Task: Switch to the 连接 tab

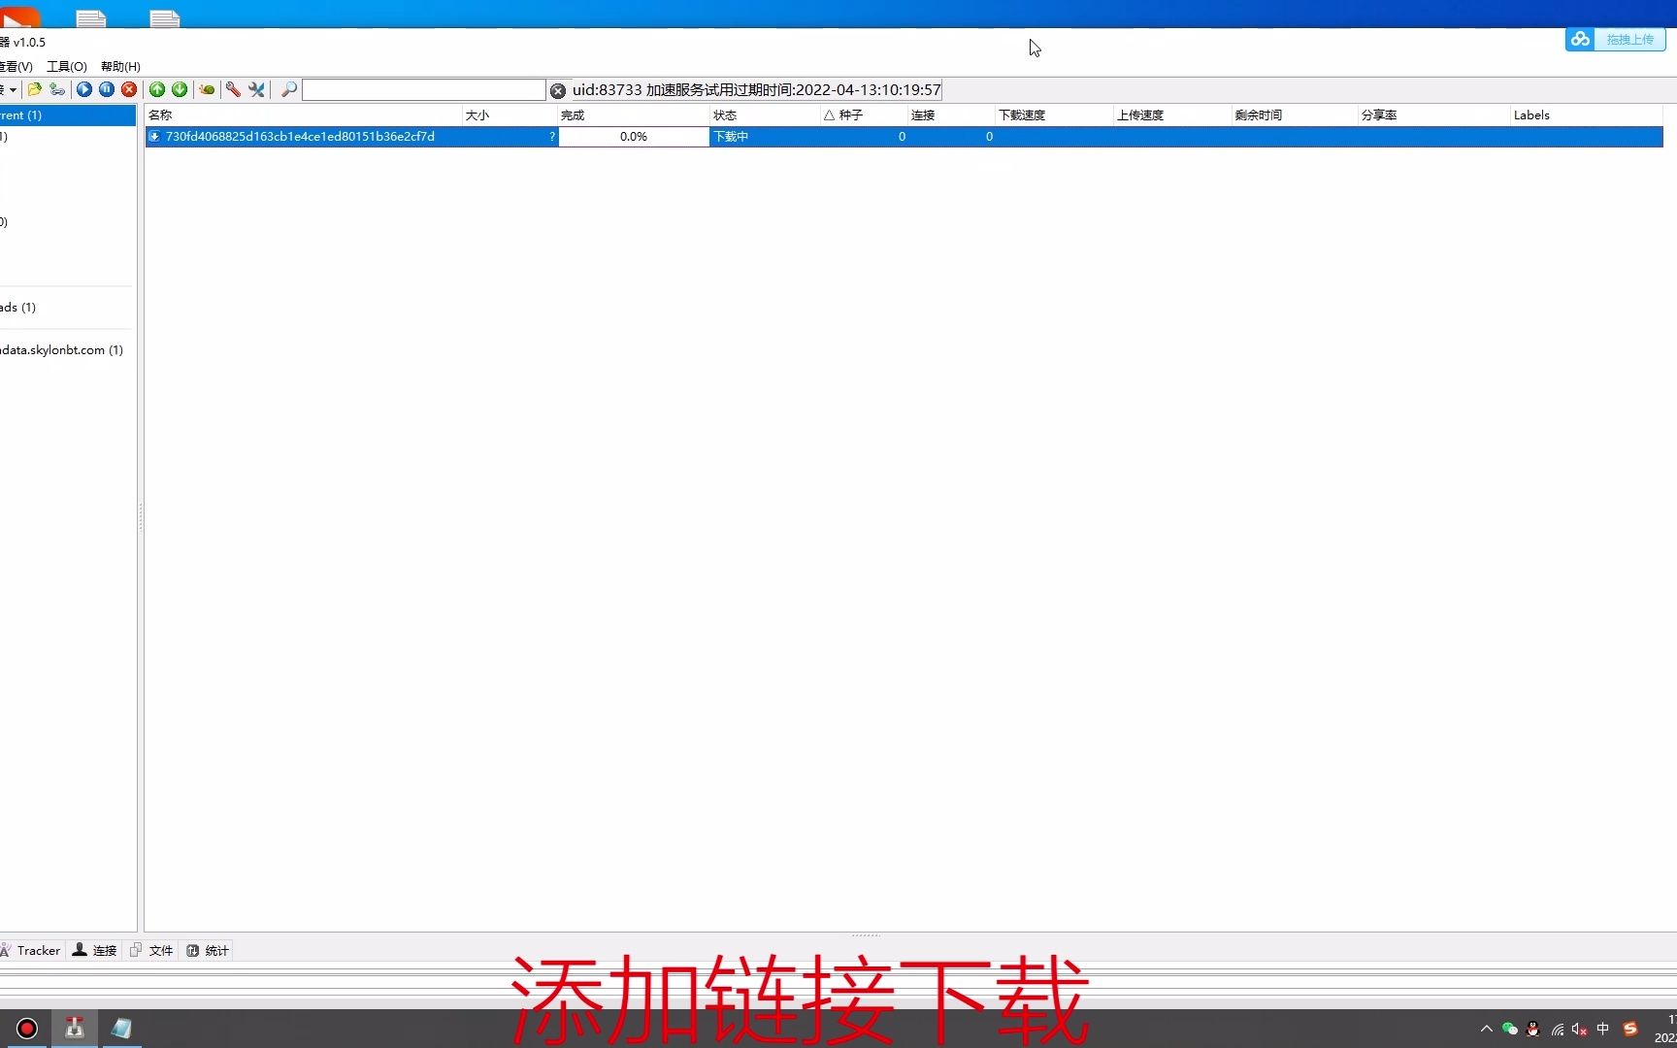Action: pyautogui.click(x=94, y=950)
